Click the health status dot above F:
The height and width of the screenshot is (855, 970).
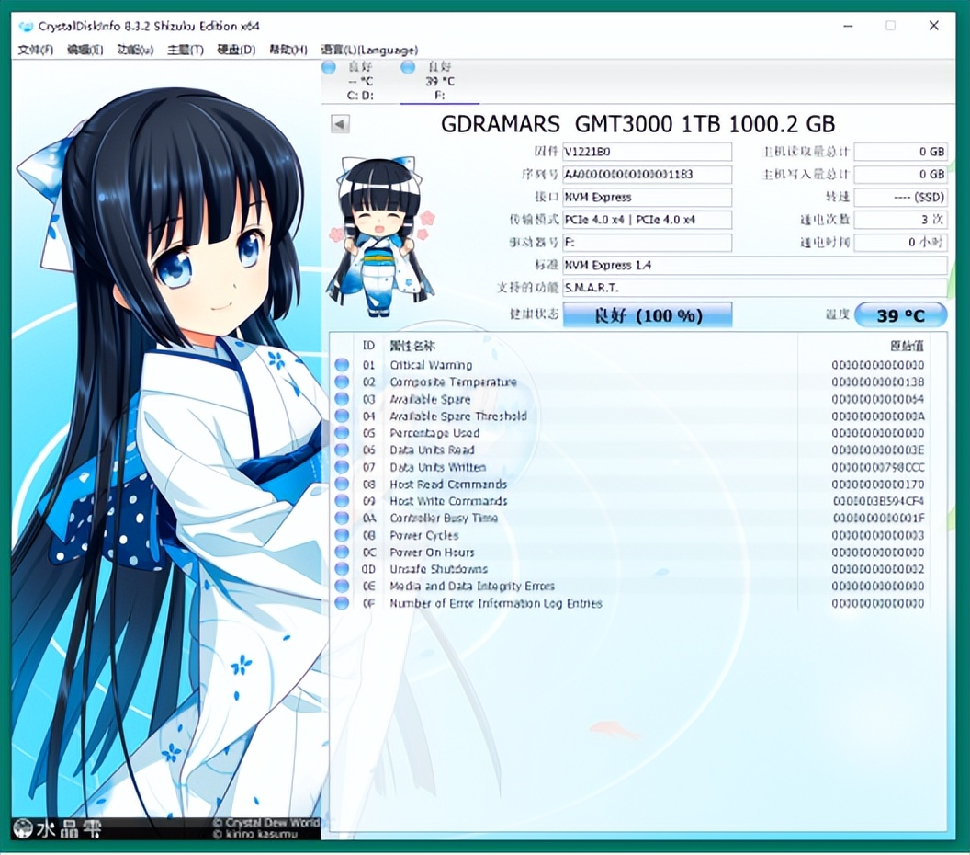407,66
